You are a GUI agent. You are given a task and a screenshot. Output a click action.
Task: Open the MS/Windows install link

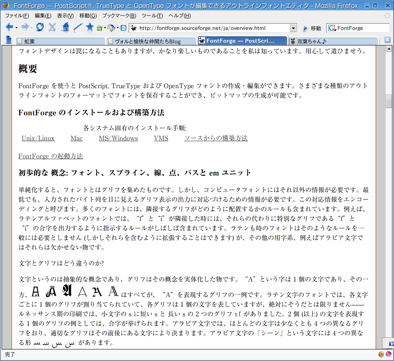(118, 138)
